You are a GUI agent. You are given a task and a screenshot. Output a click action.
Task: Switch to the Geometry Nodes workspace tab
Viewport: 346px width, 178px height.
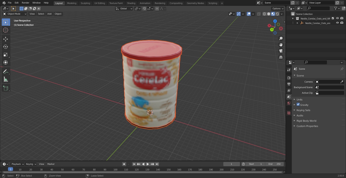[x=195, y=3]
